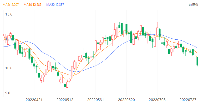203x105 pixels.
Task: Click the 20220727 date label
Action: (x=188, y=100)
